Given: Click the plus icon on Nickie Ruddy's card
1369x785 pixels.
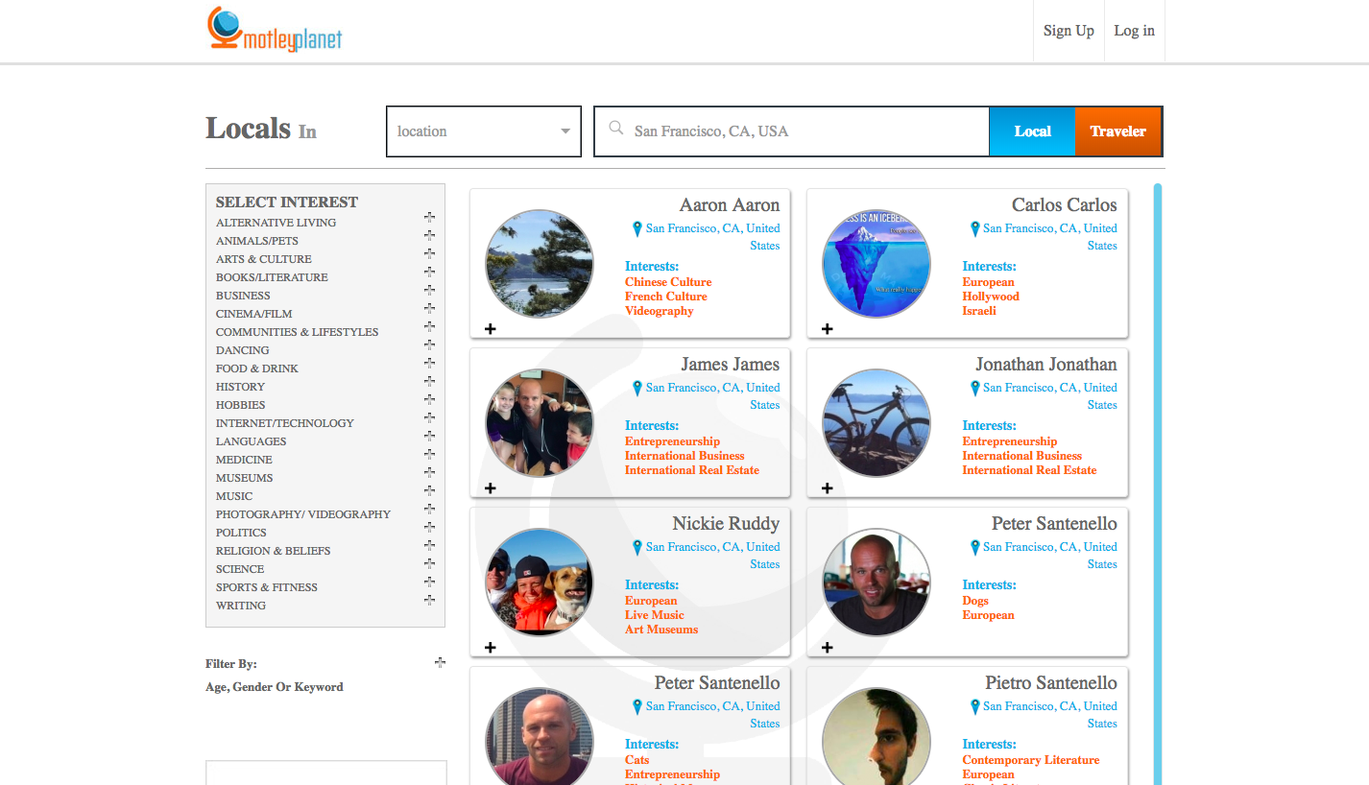Looking at the screenshot, I should coord(491,648).
